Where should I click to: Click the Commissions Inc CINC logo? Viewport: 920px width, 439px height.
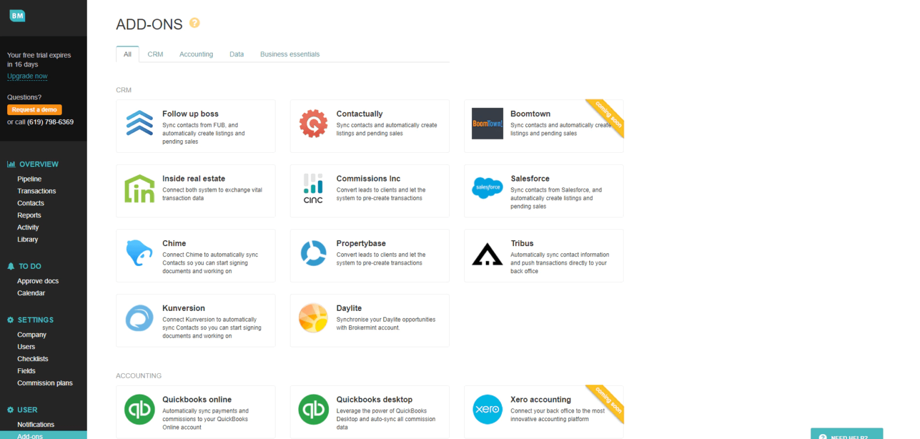click(313, 188)
